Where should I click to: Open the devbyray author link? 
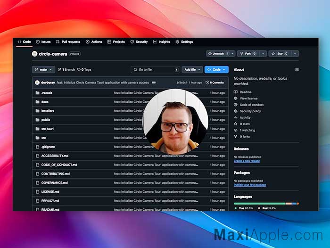48,83
